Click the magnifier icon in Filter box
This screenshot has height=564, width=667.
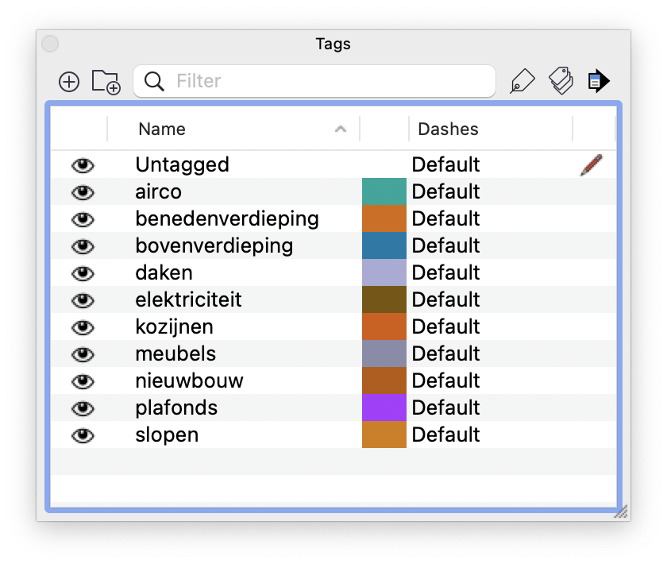coord(153,81)
